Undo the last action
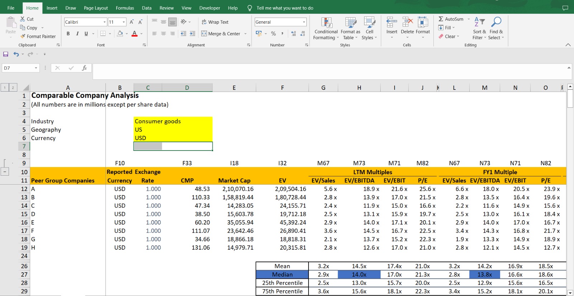The width and height of the screenshot is (574, 296). click(16, 54)
